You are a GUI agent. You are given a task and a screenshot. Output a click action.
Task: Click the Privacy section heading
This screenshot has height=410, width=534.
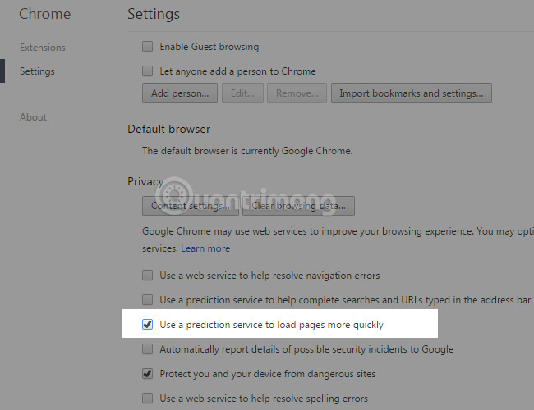point(145,181)
